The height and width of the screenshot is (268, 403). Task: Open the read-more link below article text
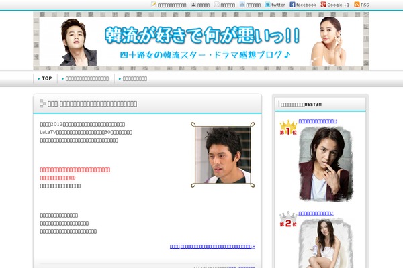(212, 246)
